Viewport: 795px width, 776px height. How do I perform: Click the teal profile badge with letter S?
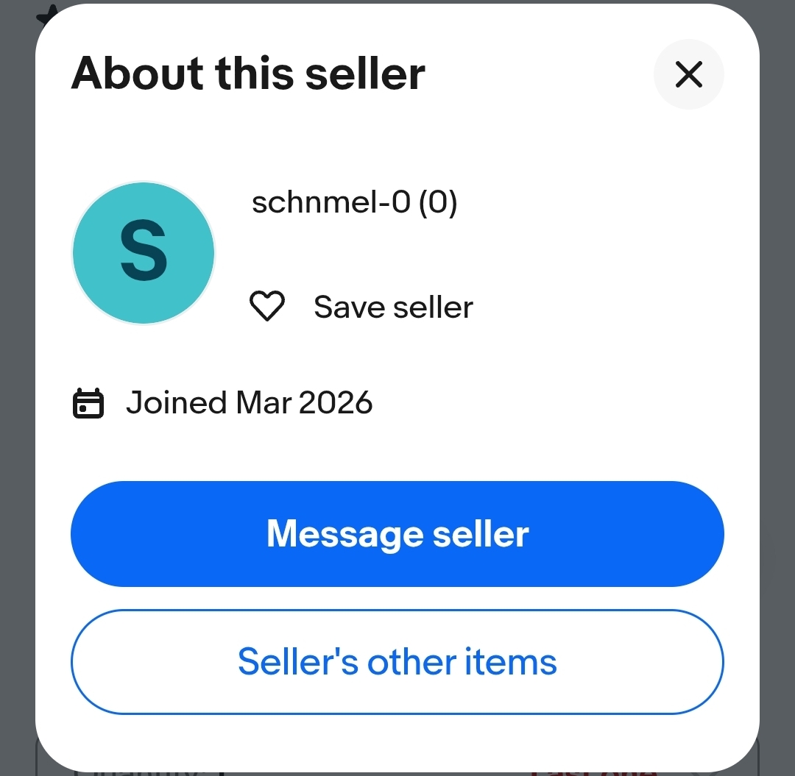143,252
